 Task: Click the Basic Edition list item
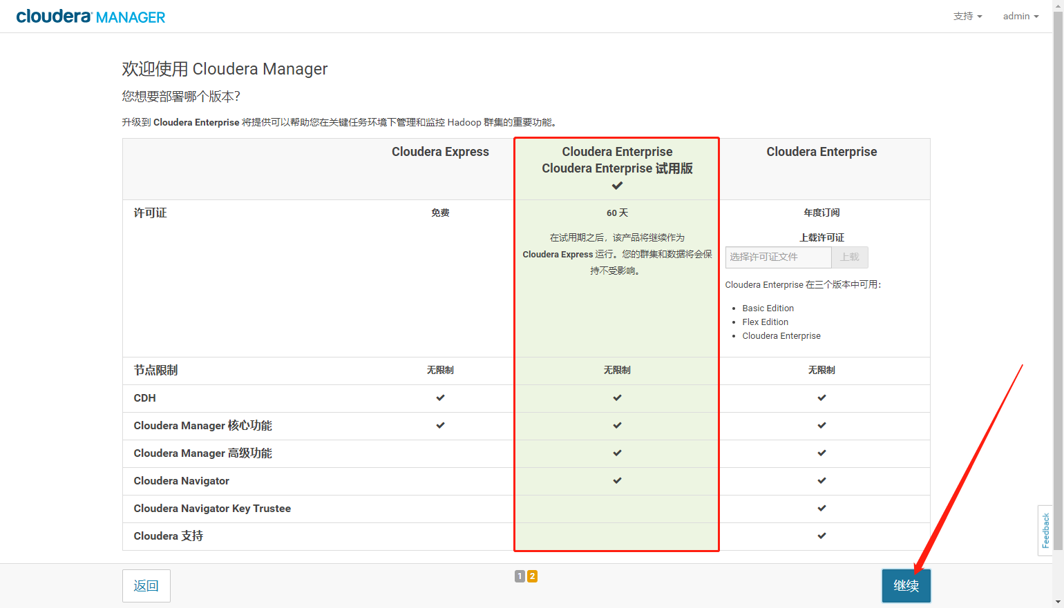point(768,308)
